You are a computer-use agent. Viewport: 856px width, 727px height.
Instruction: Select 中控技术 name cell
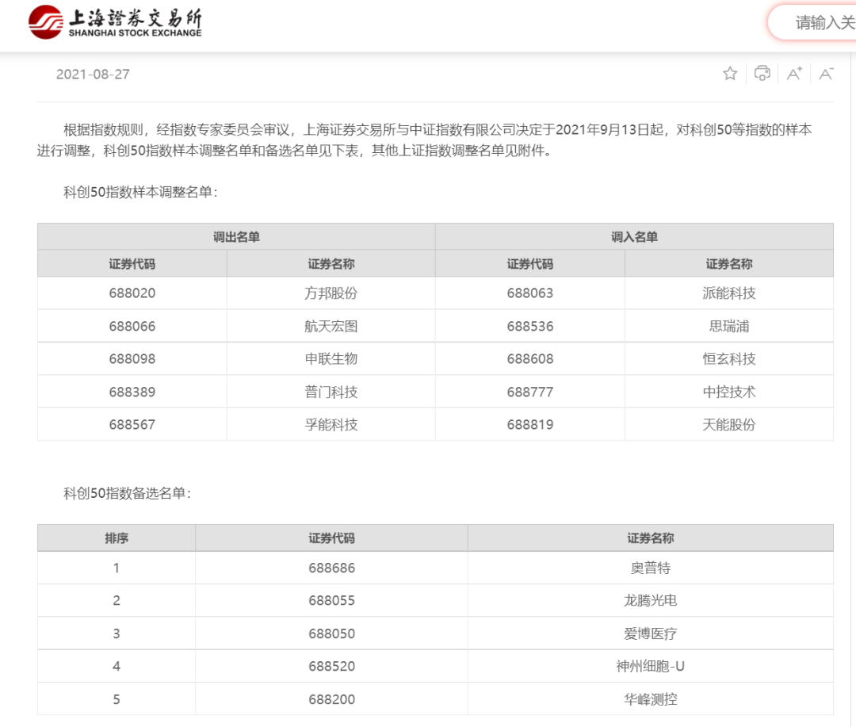pos(729,392)
